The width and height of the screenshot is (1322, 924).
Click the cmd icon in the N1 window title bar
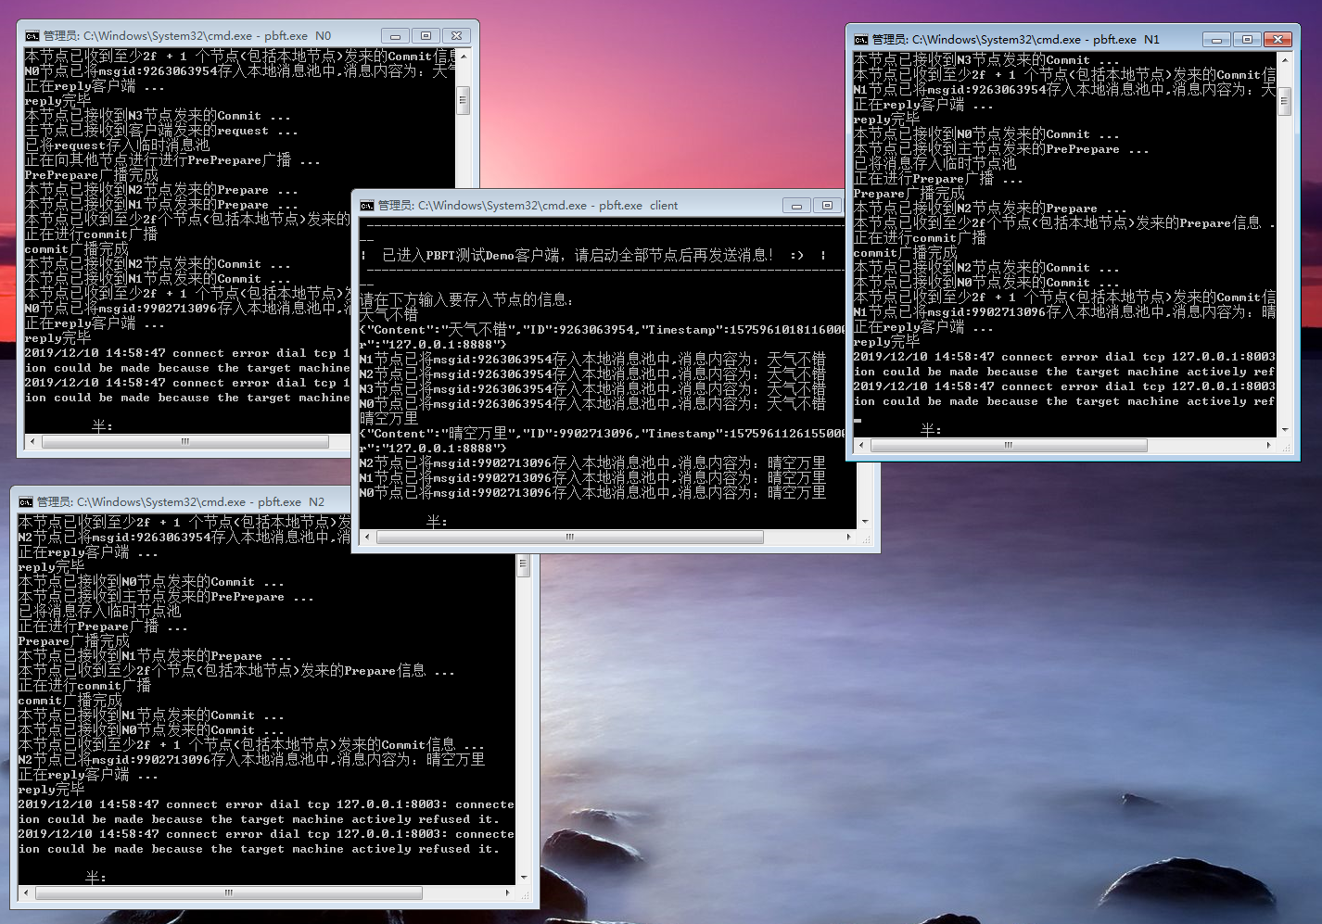point(861,40)
